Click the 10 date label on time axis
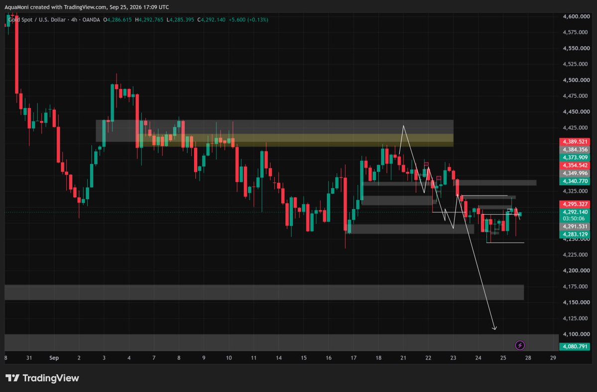 (229, 358)
